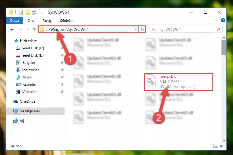Switch to the Giriş ribbon tab
233x155 pixels.
[x=31, y=21]
